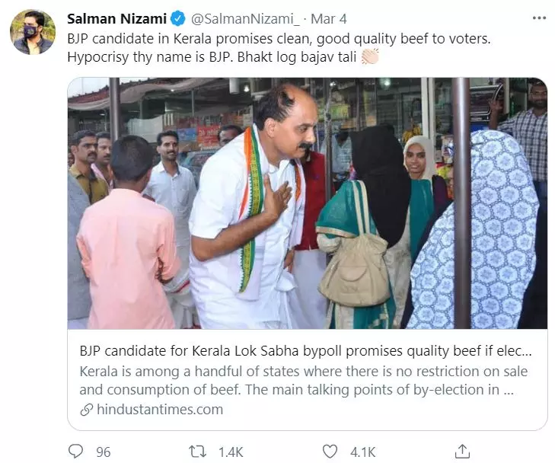555x463 pixels.
Task: Click the 96 replies count
Action: pos(103,452)
